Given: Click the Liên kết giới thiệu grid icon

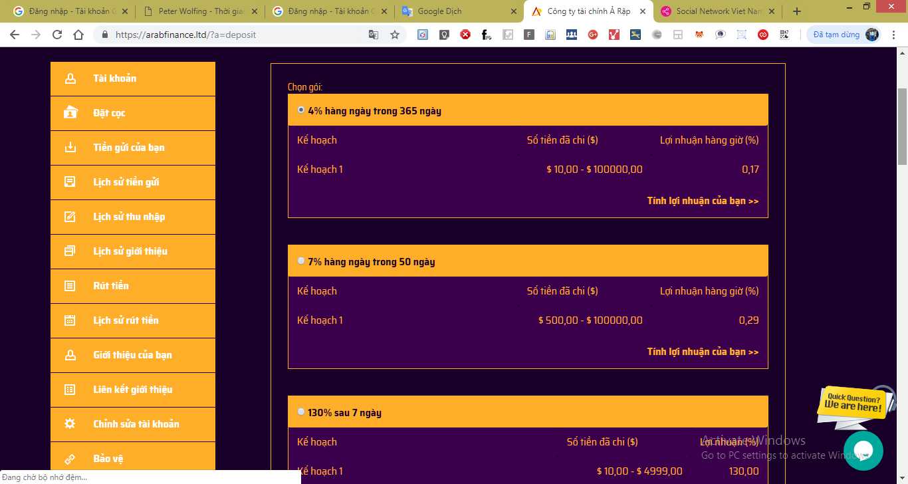Looking at the screenshot, I should 70,390.
